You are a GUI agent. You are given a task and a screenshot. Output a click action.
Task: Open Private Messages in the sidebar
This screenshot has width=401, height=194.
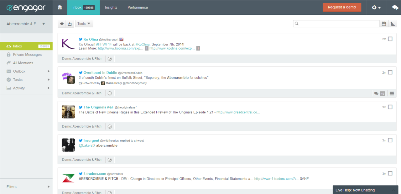[x=27, y=55]
